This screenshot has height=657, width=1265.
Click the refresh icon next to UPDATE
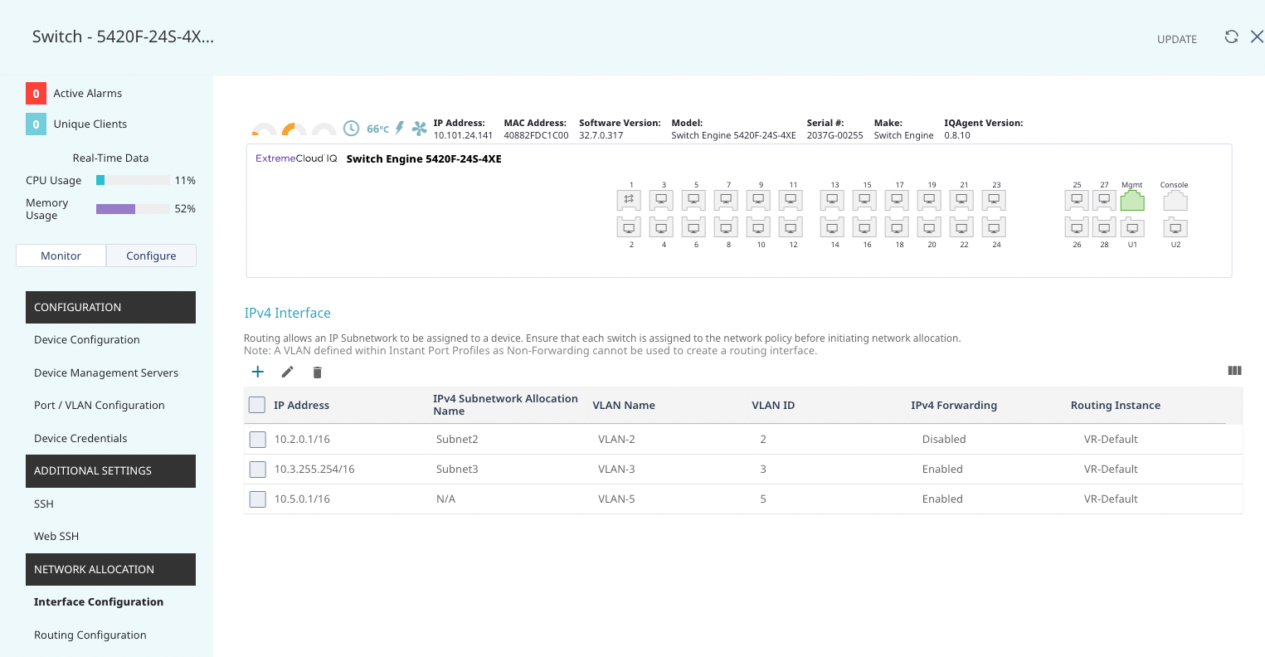coord(1231,36)
